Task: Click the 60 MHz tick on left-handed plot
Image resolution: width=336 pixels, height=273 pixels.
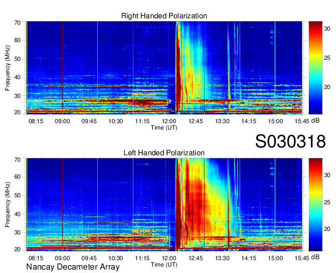Action: (x=17, y=177)
